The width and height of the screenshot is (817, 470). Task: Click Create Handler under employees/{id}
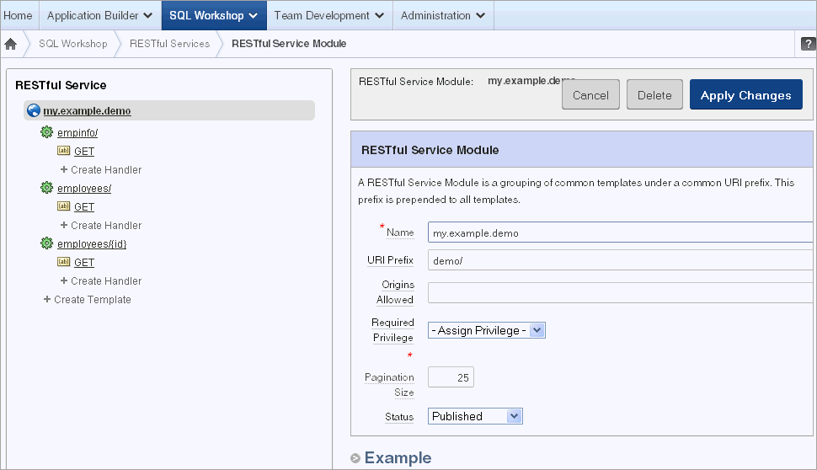[101, 280]
